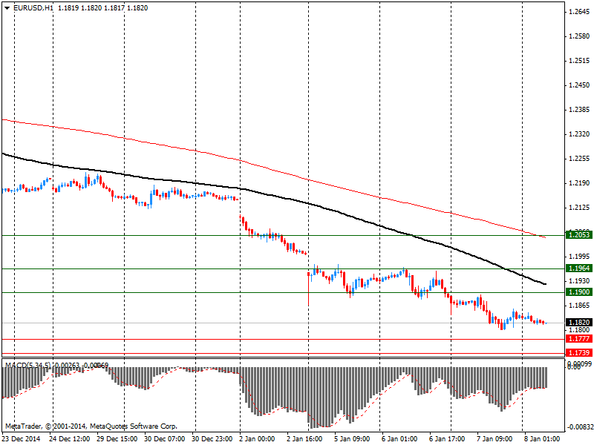Click the 1.1930 price scale value

click(580, 281)
